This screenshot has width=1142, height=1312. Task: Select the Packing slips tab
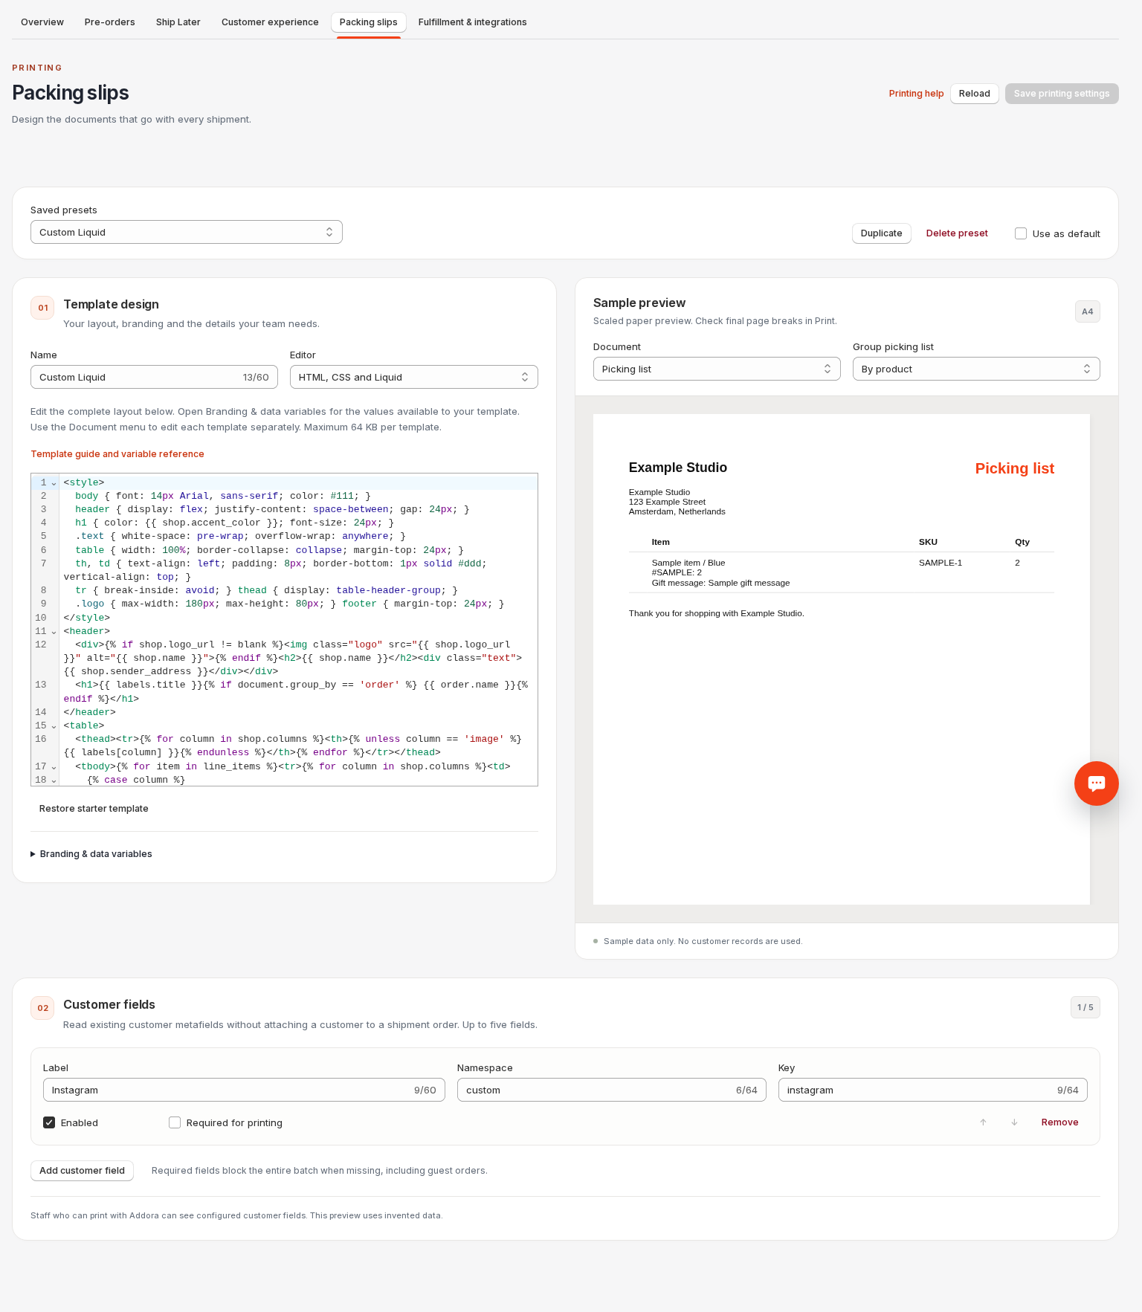(x=369, y=22)
